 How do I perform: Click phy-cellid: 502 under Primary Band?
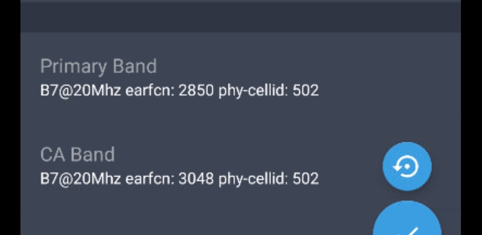[x=268, y=90]
